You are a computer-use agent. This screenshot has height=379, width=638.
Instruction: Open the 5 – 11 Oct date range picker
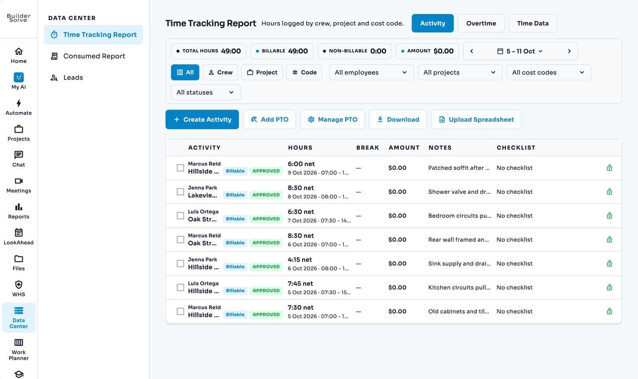click(520, 51)
